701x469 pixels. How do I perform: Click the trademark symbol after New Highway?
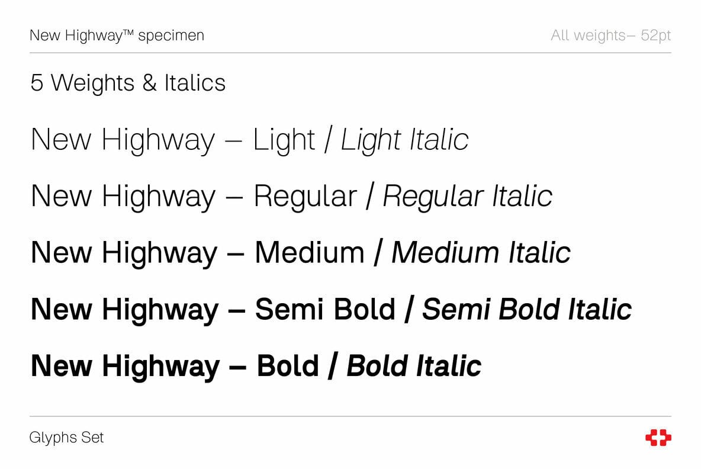pyautogui.click(x=129, y=32)
